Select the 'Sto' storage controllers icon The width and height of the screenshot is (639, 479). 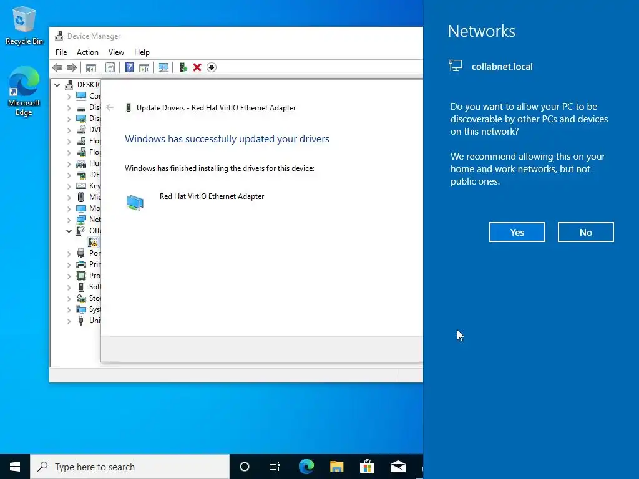[81, 299]
